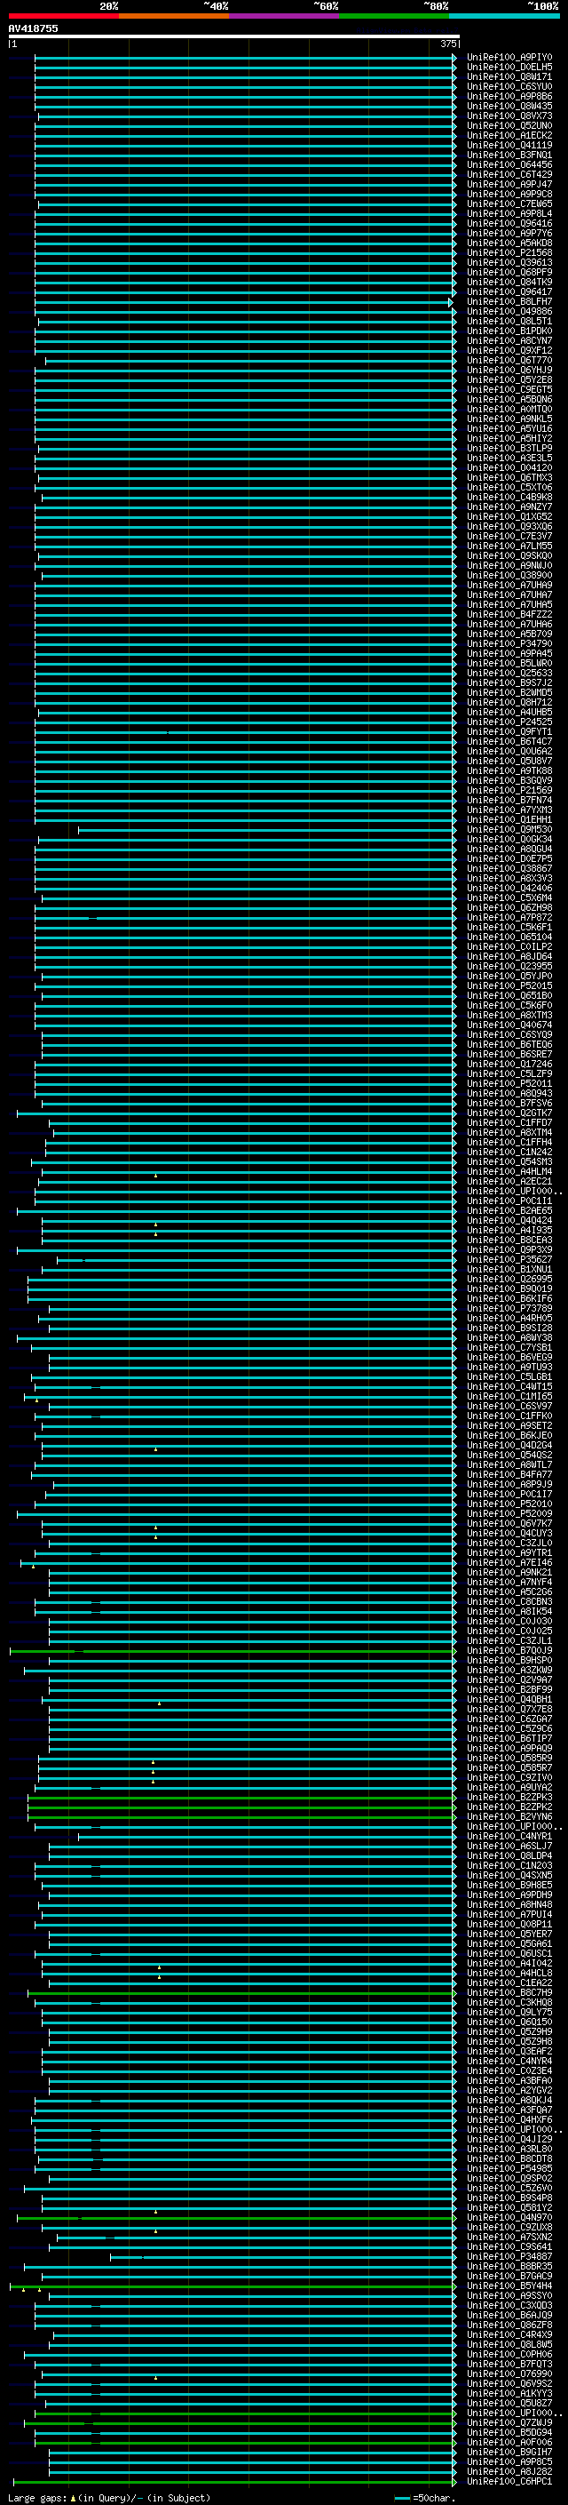Click the UniRef100_P34887 label
This screenshot has height=2505, width=568.
[x=509, y=2256]
